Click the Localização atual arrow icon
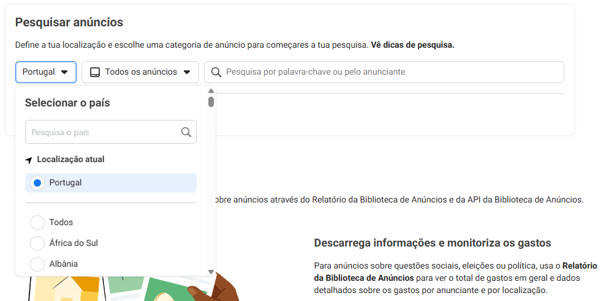Screen dimensions: 606x301 click(x=29, y=160)
